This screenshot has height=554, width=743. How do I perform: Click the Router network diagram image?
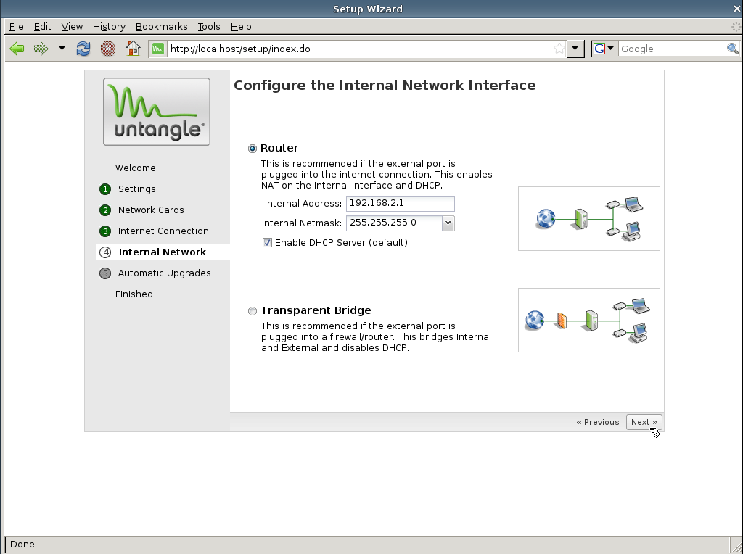coord(589,218)
